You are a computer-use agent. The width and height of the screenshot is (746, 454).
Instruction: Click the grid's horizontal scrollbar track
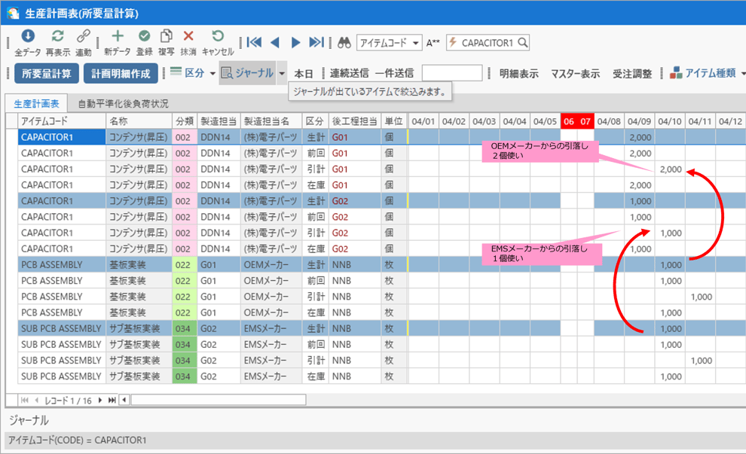[x=219, y=401]
